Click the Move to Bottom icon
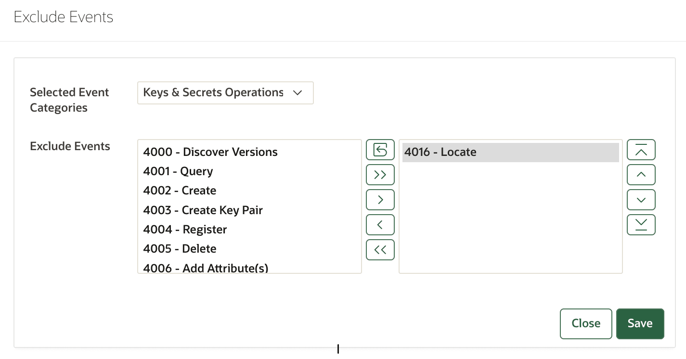Screen dimensions: 686x359 click(641, 225)
